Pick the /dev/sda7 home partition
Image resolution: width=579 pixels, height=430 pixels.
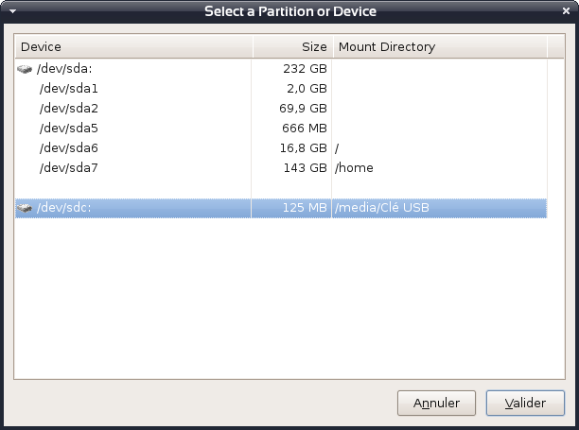coord(69,168)
